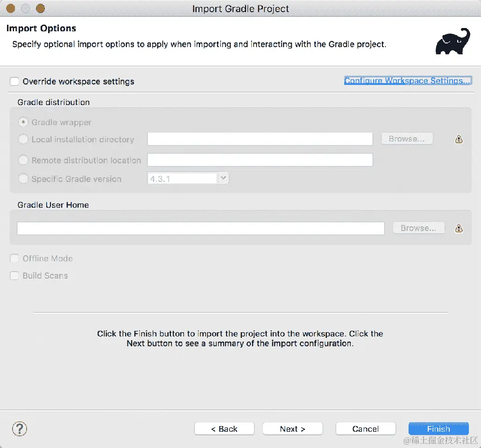Open the Gradle version 4.3.1 dropdown

223,178
